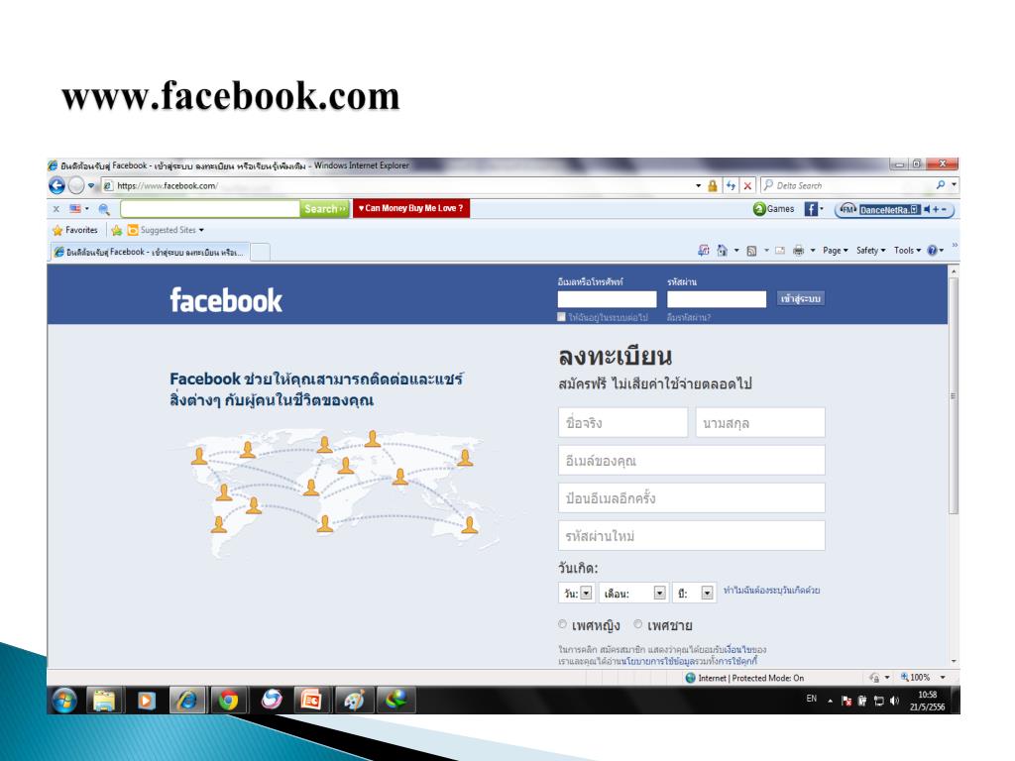Open Windows Explorer from the taskbar
Image resolution: width=1015 pixels, height=761 pixels.
[103, 701]
